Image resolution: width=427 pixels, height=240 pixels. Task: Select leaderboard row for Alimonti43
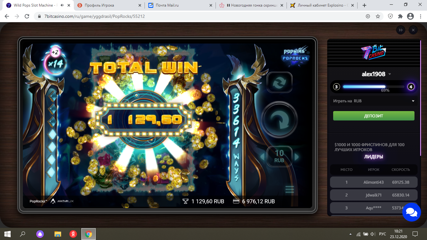coord(374,182)
